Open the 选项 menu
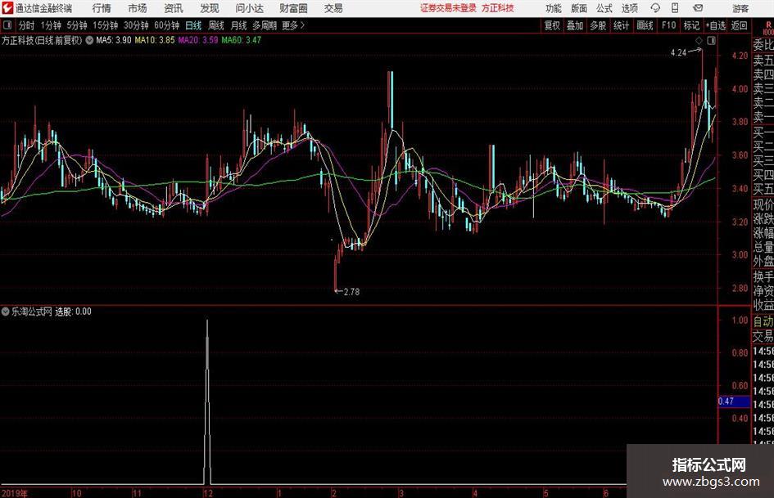Viewport: 774px width, 498px height. (629, 8)
